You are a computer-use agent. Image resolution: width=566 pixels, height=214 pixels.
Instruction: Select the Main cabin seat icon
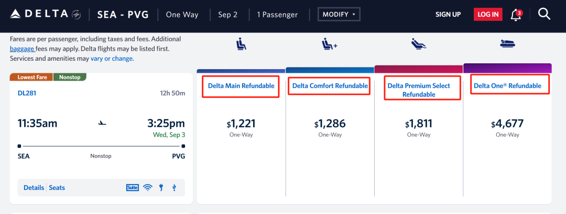[241, 44]
